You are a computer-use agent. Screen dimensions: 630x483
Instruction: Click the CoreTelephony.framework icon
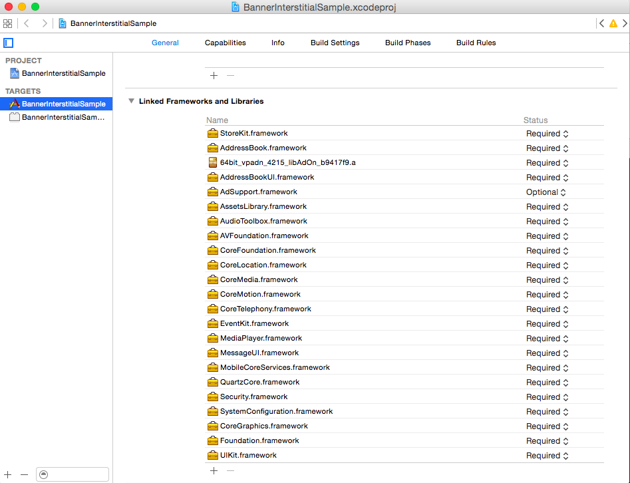tap(212, 309)
